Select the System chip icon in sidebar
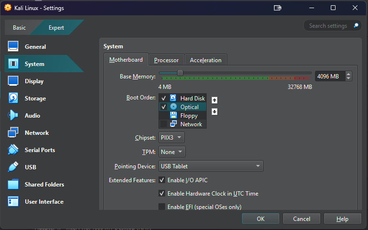The image size is (368, 230). [x=13, y=64]
